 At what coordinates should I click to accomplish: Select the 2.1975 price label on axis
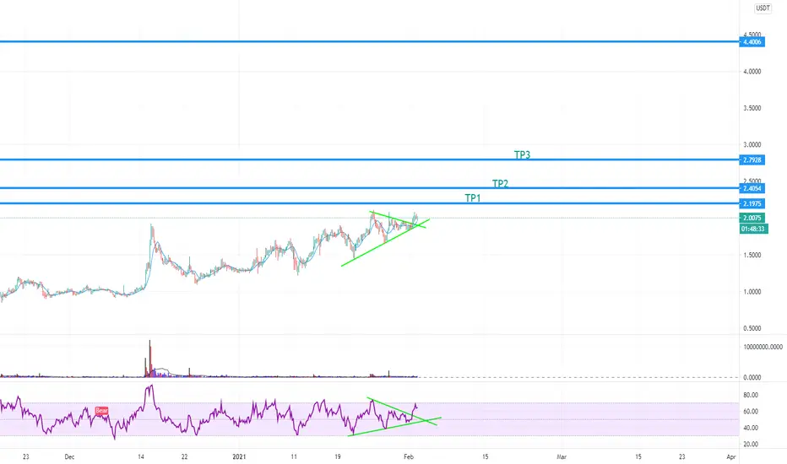pos(752,203)
